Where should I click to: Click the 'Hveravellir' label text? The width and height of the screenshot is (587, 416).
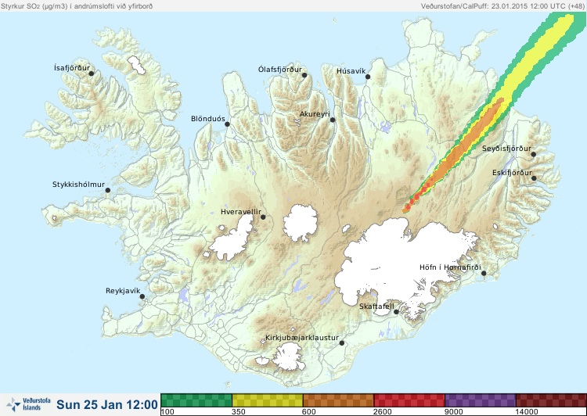pos(241,212)
